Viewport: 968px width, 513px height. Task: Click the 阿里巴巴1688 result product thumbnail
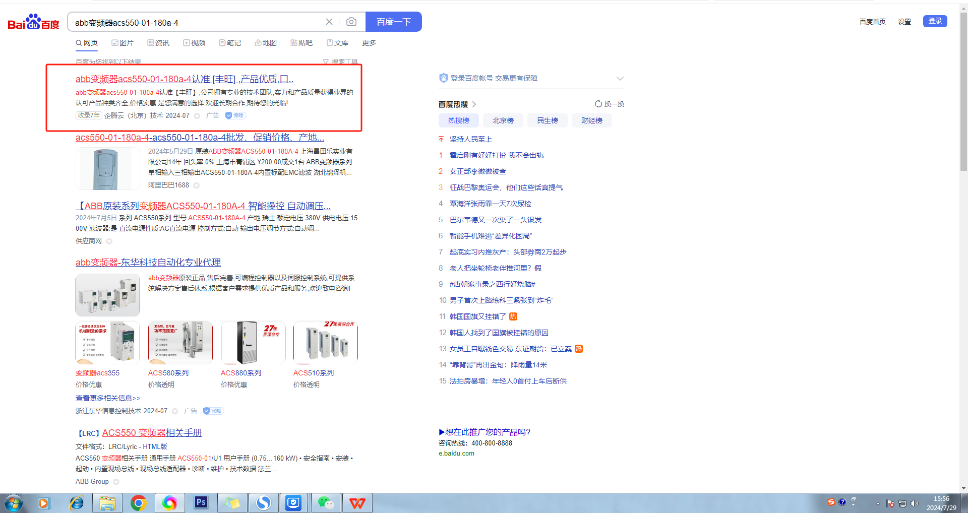coord(108,168)
